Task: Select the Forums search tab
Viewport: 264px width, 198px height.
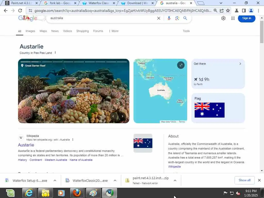Action: tap(98, 31)
